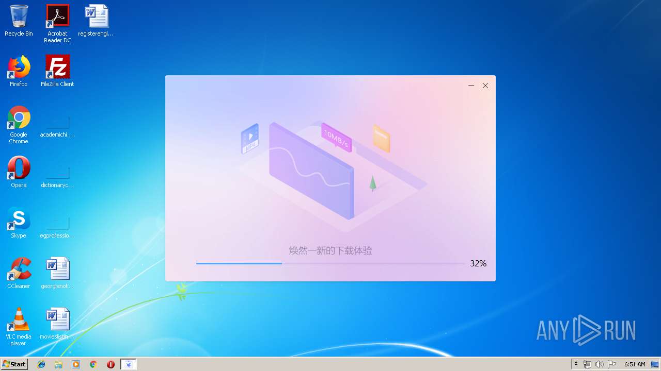The image size is (661, 371).
Task: Show hidden system tray icons
Action: pos(576,364)
